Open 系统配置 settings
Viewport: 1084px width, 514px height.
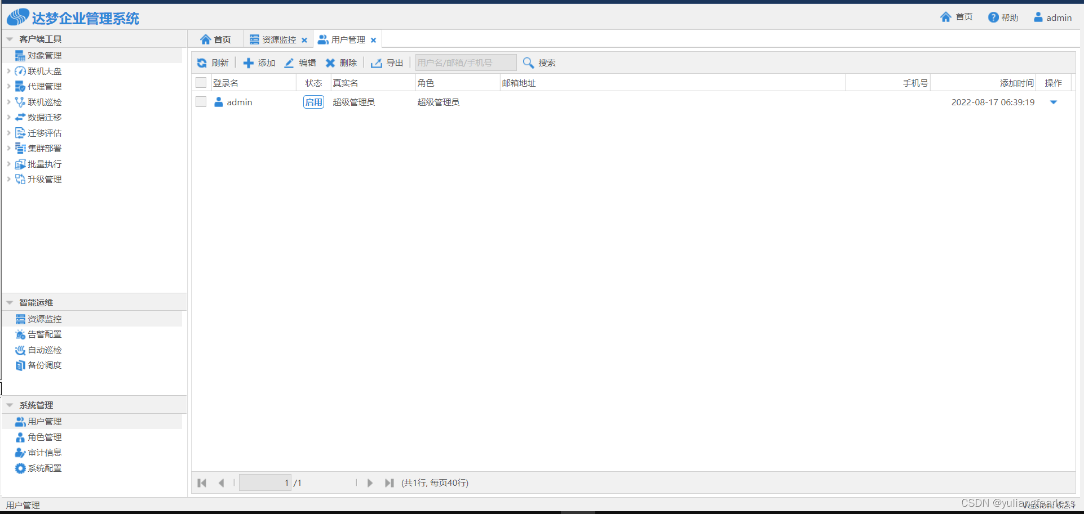(x=45, y=468)
